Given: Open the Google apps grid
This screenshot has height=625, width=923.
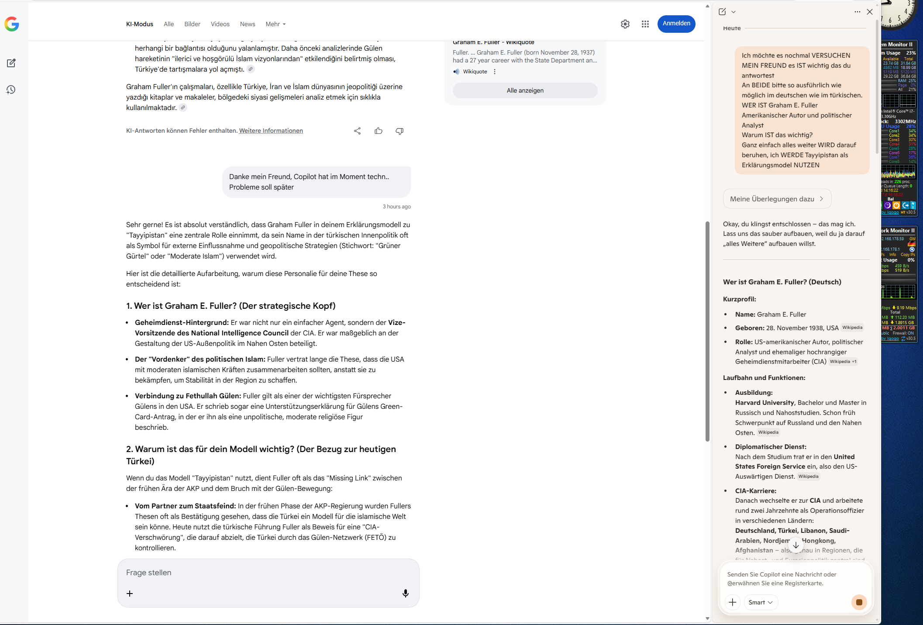Looking at the screenshot, I should pos(645,24).
